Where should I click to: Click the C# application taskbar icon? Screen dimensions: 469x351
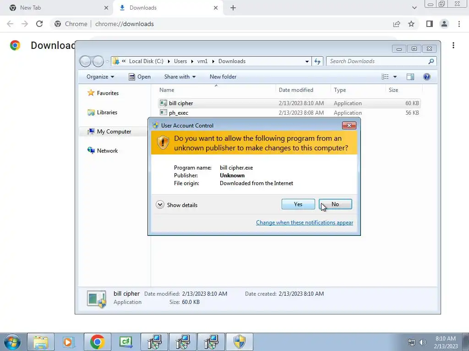[x=125, y=342]
